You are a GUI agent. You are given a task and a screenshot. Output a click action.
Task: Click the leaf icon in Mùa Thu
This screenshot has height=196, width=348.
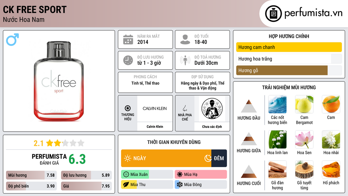pyautogui.click(x=126, y=185)
